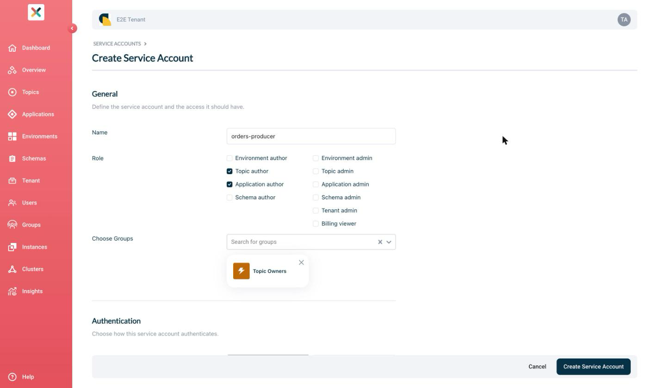The image size is (657, 388).
Task: Open Topics in the sidebar
Action: click(31, 92)
